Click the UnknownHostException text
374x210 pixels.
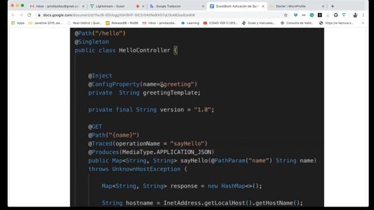coord(146,169)
